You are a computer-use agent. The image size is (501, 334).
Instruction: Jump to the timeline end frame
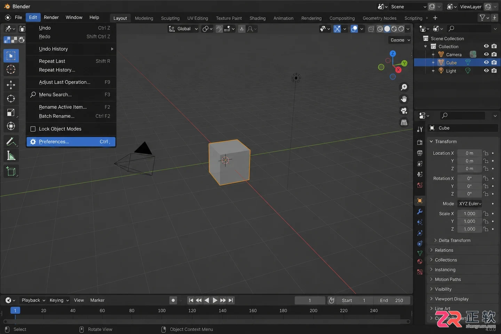pos(231,300)
